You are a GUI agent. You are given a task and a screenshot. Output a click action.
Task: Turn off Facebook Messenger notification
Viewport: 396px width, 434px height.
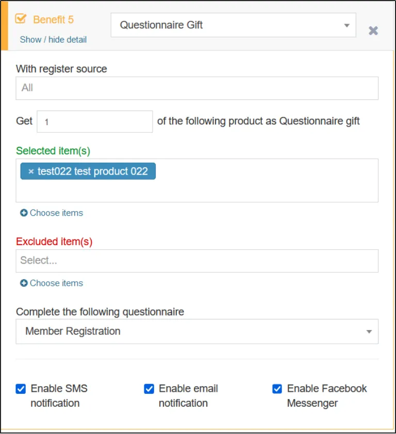[277, 389]
